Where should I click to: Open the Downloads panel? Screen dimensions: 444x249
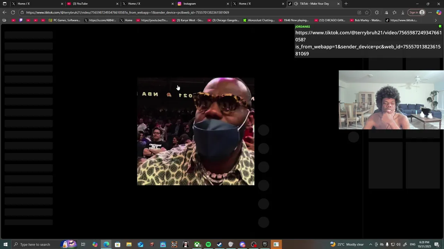(x=403, y=12)
